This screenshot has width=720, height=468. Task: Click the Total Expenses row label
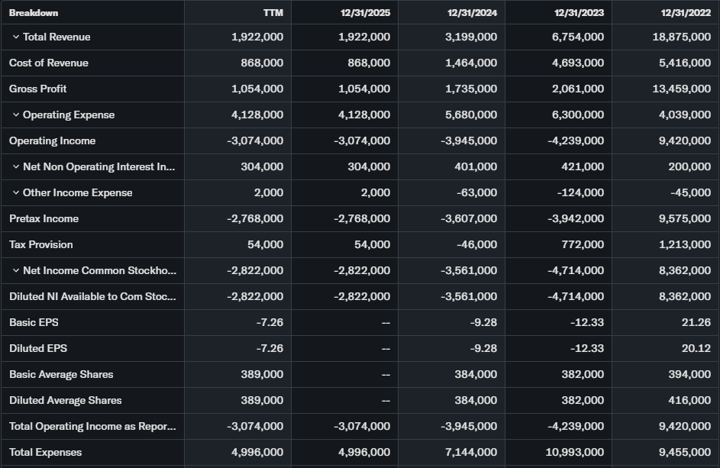point(45,453)
